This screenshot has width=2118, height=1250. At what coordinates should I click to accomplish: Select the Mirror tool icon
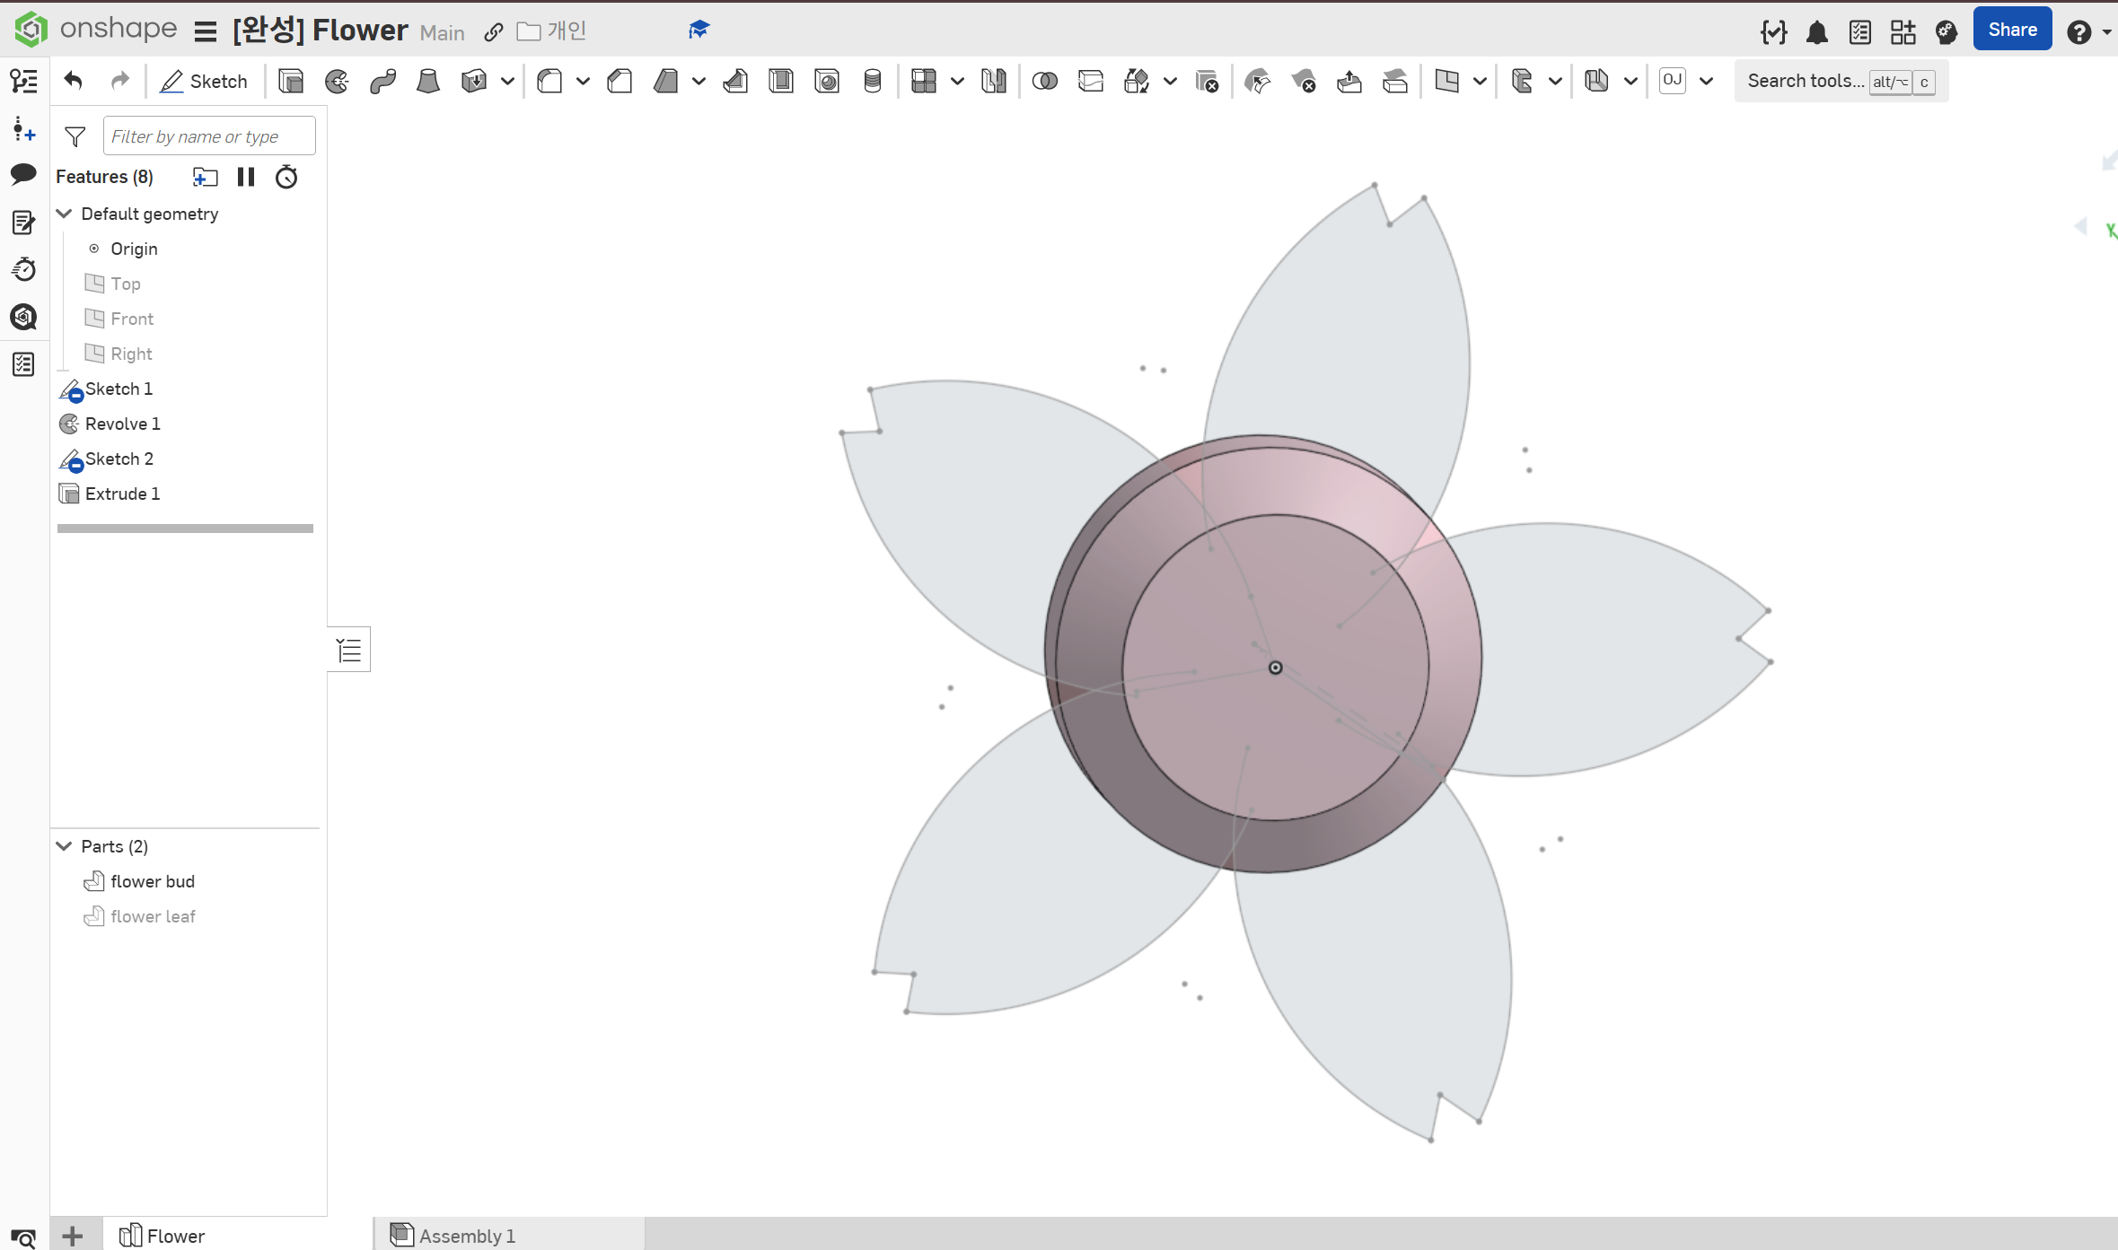pos(993,82)
